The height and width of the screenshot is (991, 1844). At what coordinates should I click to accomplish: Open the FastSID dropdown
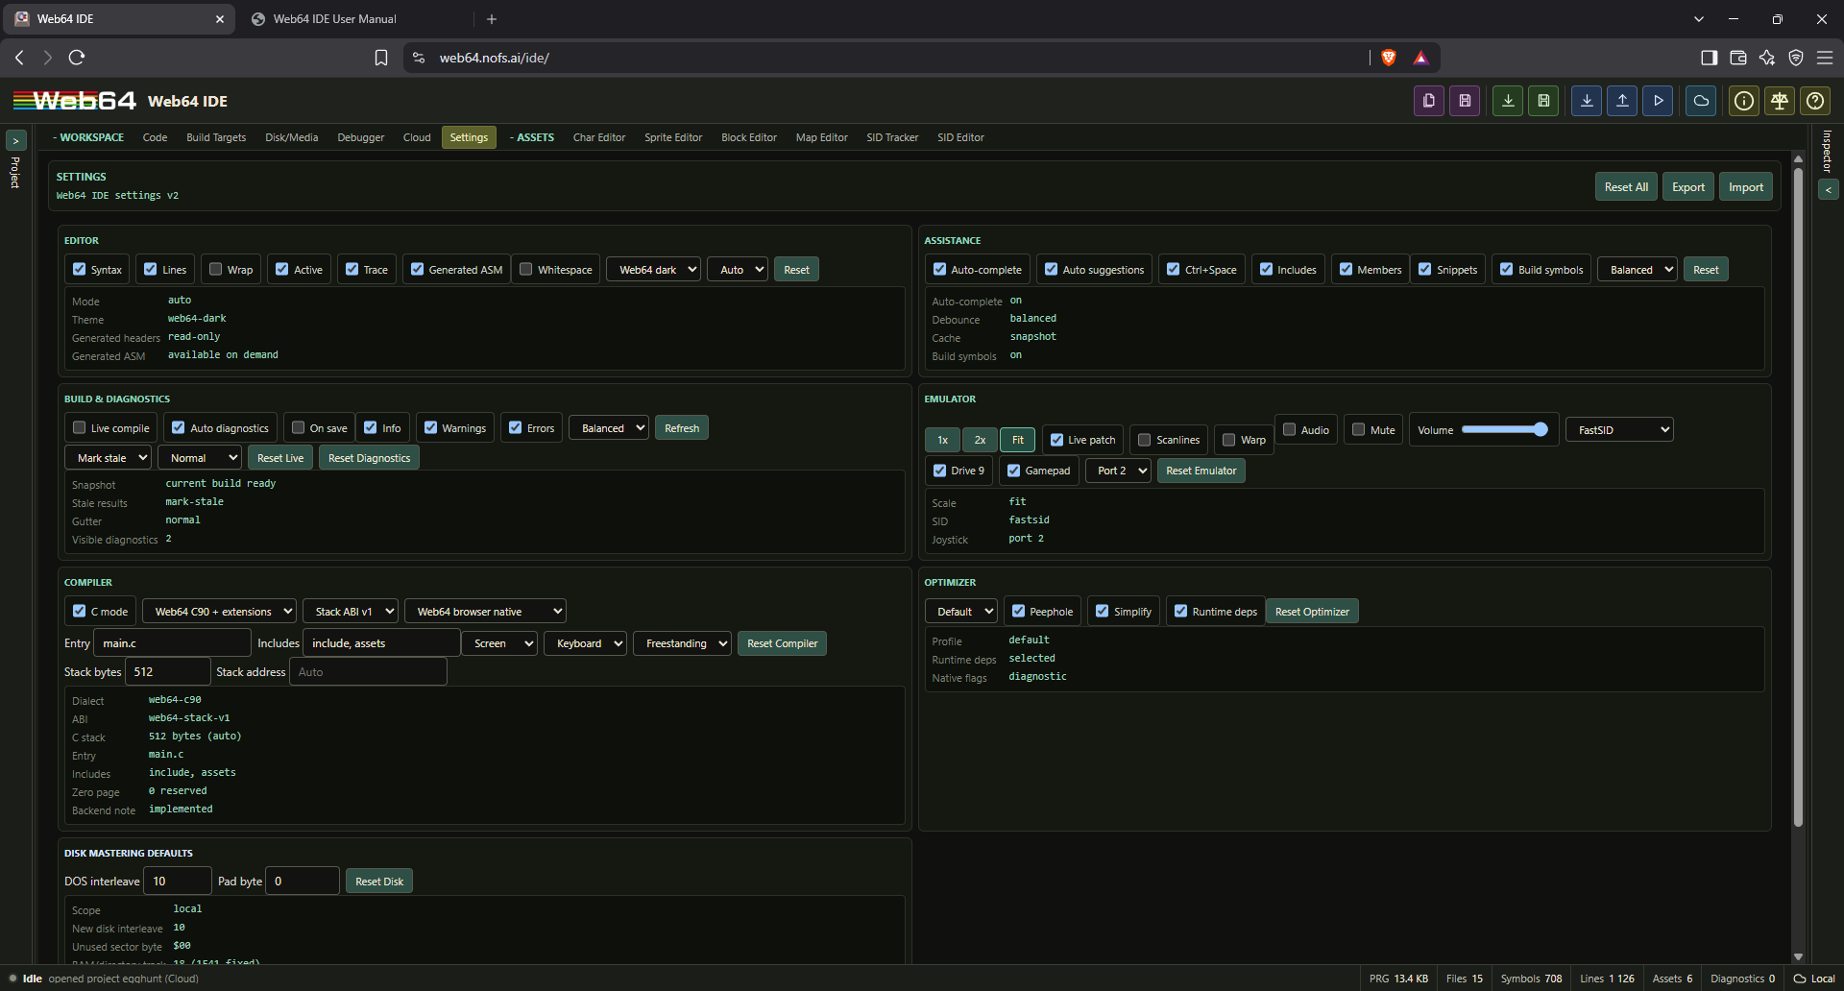(x=1619, y=430)
